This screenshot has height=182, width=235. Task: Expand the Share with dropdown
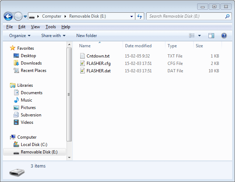pos(53,36)
